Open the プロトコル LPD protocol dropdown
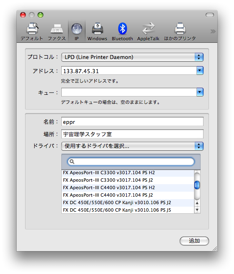The width and height of the screenshot is (234, 274). pos(132,57)
